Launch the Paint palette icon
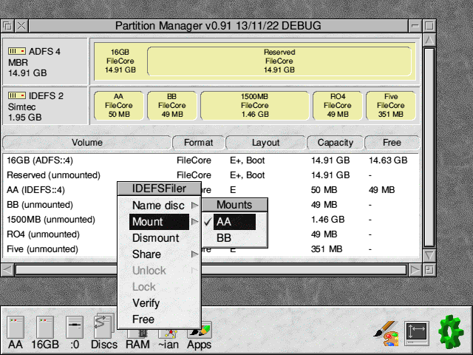Viewport: 473px width, 355px height. (386, 334)
